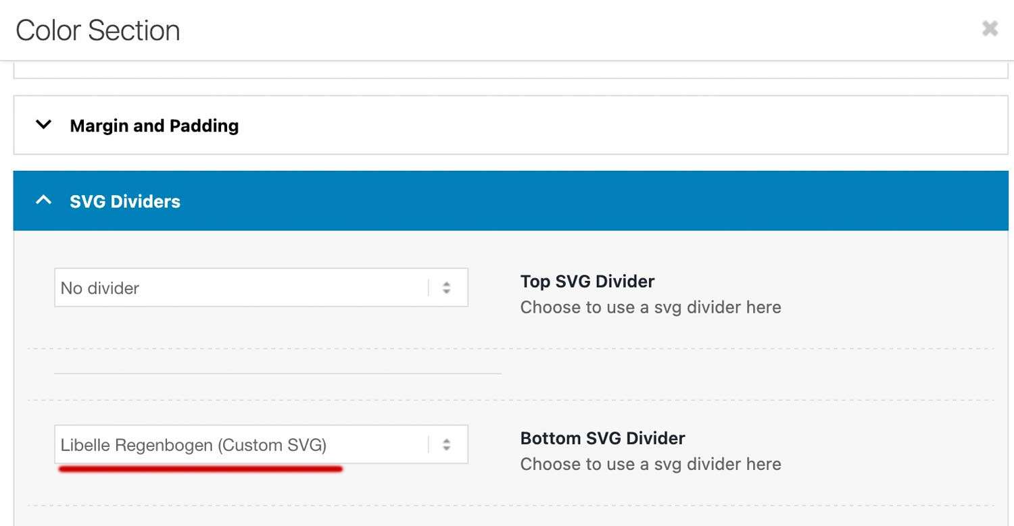Click the "No divider" selected value text
The image size is (1014, 526).
pyautogui.click(x=100, y=288)
